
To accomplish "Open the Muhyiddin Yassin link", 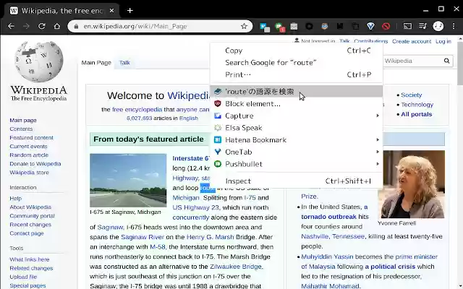I will 327,257.
